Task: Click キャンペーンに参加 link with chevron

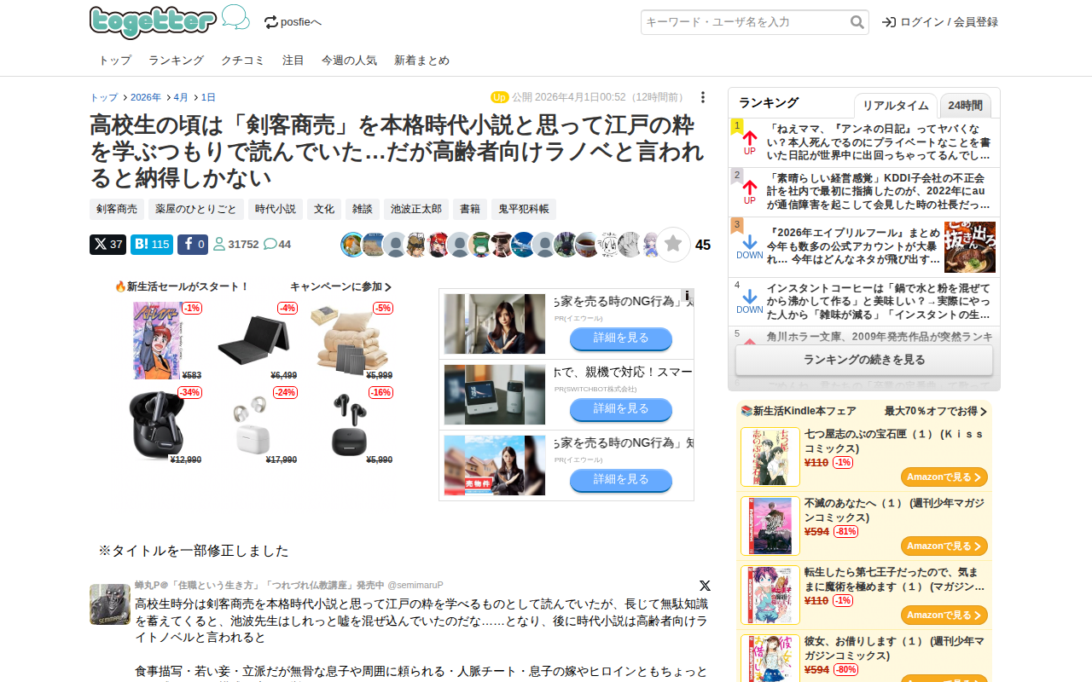Action: (x=341, y=287)
